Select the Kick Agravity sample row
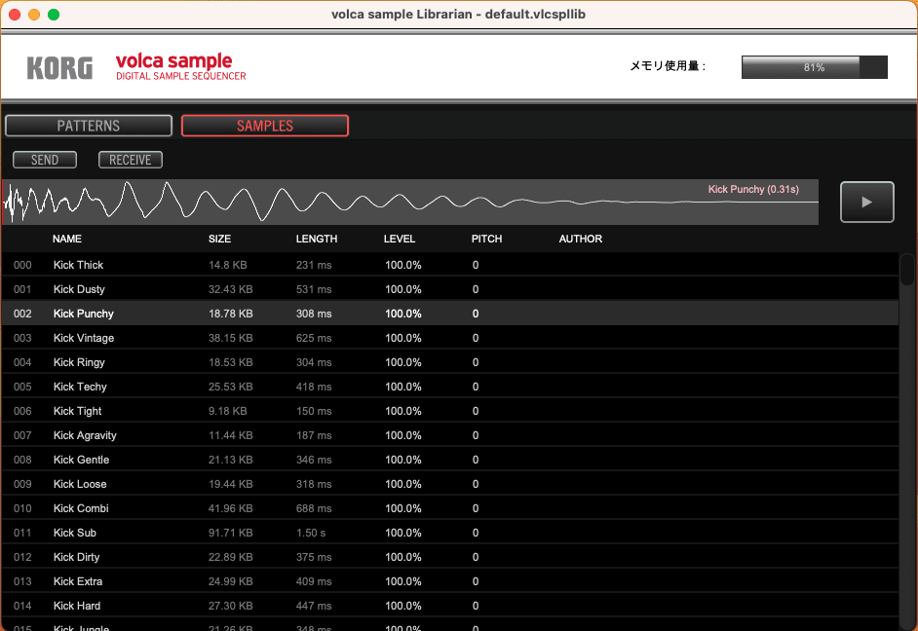 [x=449, y=435]
